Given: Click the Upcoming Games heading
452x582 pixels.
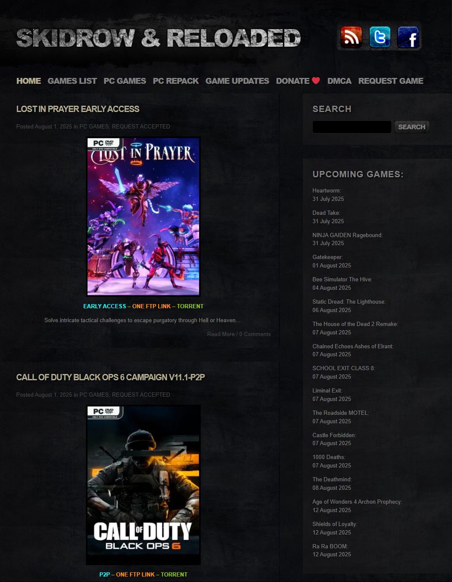Looking at the screenshot, I should pyautogui.click(x=358, y=174).
